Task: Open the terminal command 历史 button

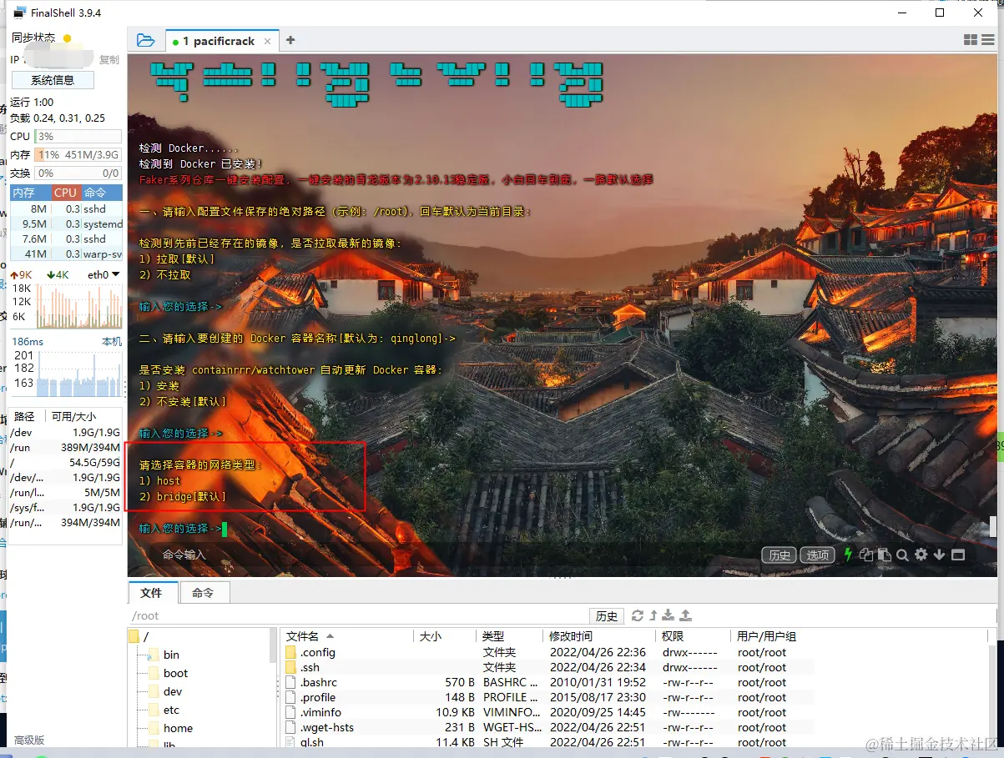Action: pos(779,555)
